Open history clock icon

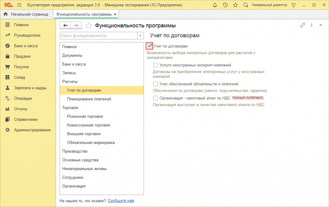(x=225, y=5)
